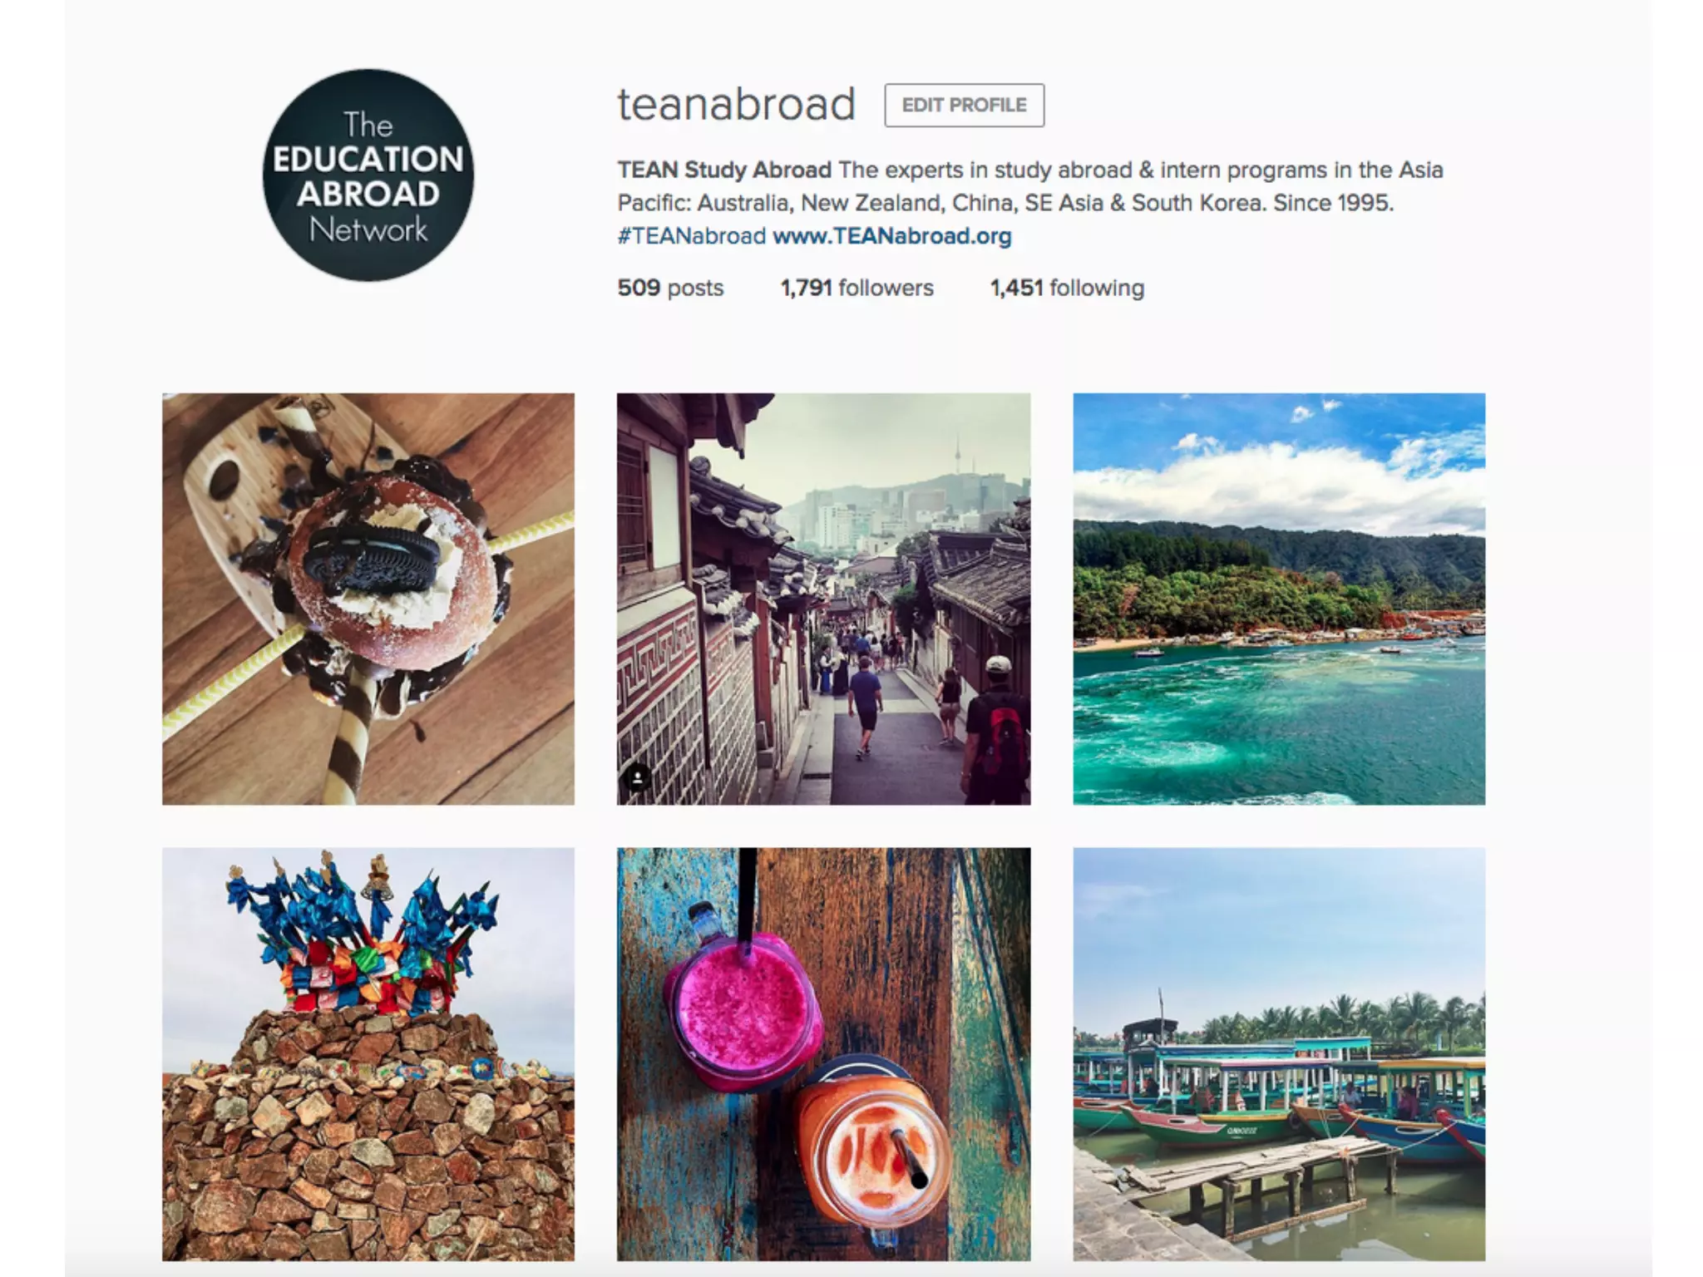
Task: Open the colorful boats at dock photo
Action: [1279, 1054]
